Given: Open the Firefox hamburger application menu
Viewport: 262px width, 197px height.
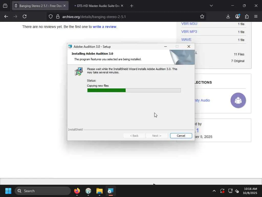Looking at the screenshot, I should (x=256, y=16).
